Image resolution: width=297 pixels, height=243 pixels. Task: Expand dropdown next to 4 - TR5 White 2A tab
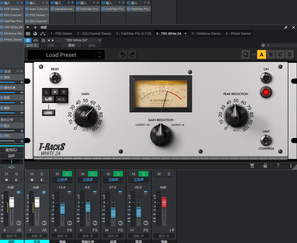tap(185, 34)
